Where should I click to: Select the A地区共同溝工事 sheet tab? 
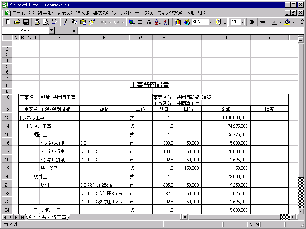click(x=47, y=217)
